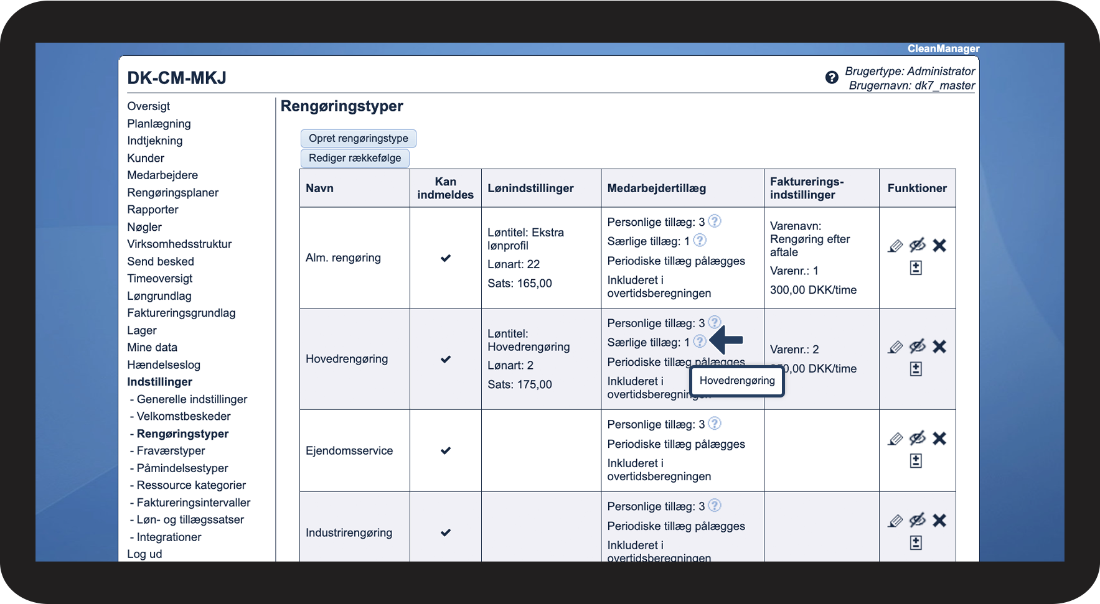Delete the Ejendomsservice row with X icon
The width and height of the screenshot is (1100, 604).
click(x=939, y=439)
